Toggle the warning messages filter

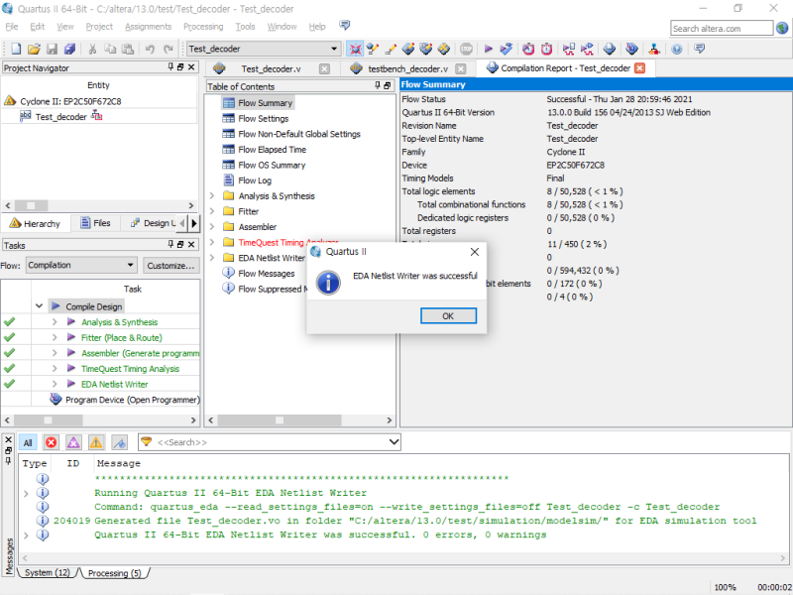(96, 442)
